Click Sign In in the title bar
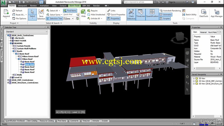The width and height of the screenshot is (224, 126). coord(171,2)
